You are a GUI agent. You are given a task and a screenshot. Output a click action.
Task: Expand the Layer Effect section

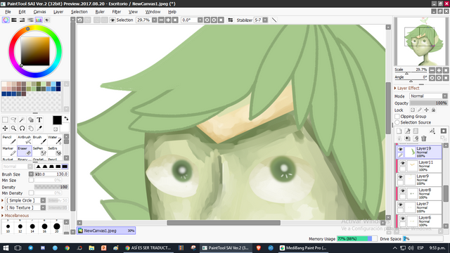pos(395,88)
